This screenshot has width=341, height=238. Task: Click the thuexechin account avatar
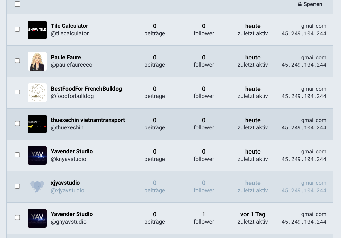point(37,124)
